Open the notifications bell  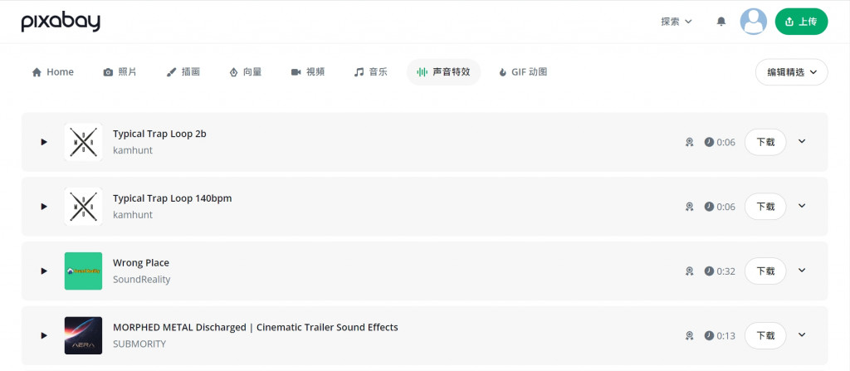point(721,22)
